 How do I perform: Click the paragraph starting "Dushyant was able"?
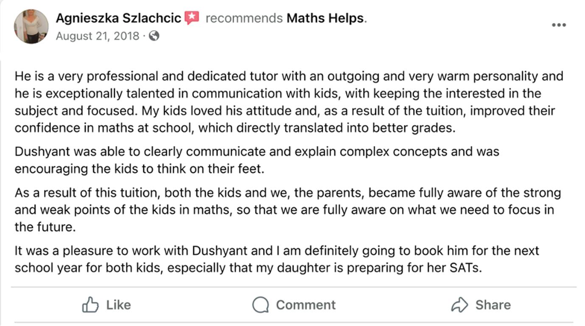(257, 160)
